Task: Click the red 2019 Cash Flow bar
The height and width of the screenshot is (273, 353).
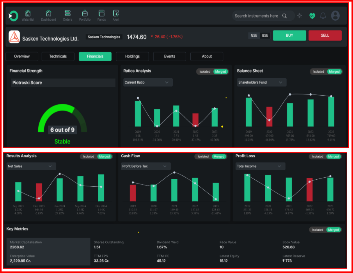Action: (x=133, y=193)
